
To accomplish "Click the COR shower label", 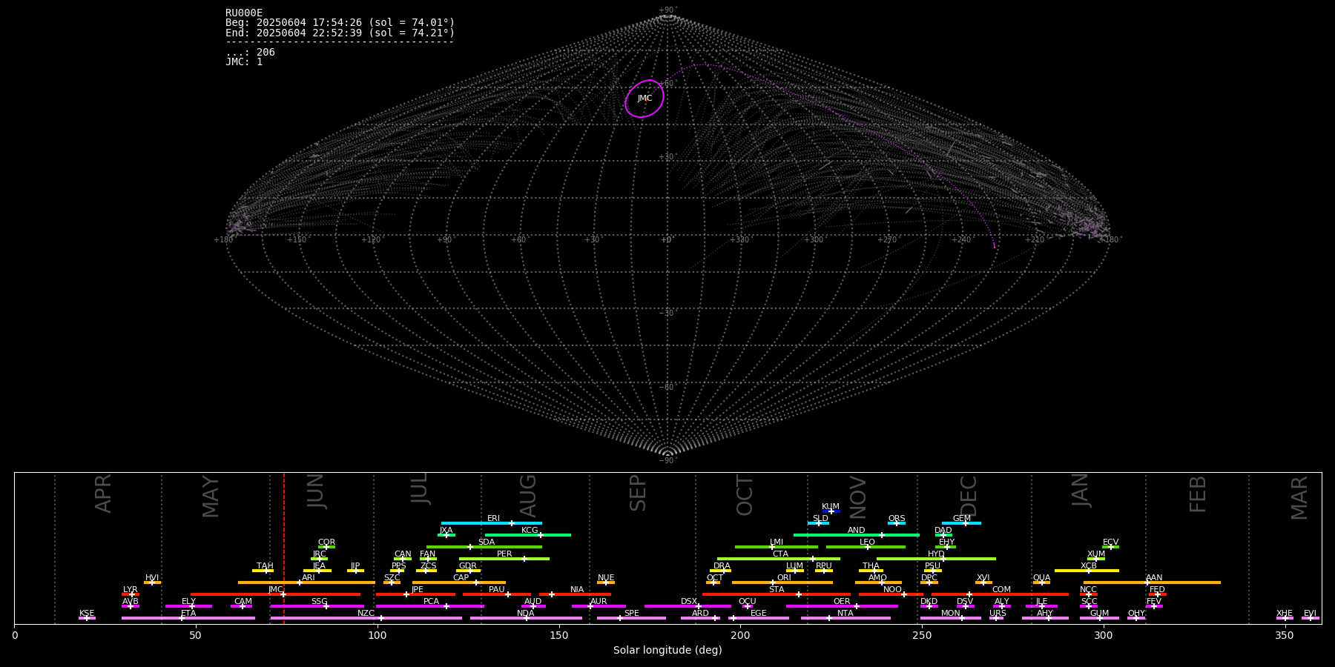I will click(326, 542).
